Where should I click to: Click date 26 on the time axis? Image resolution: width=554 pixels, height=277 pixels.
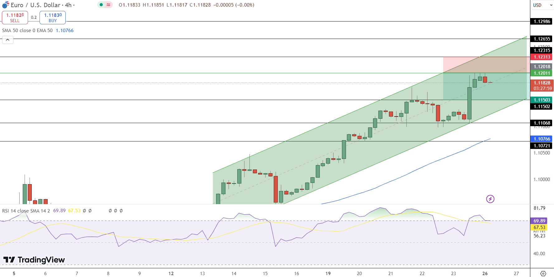pyautogui.click(x=485, y=274)
